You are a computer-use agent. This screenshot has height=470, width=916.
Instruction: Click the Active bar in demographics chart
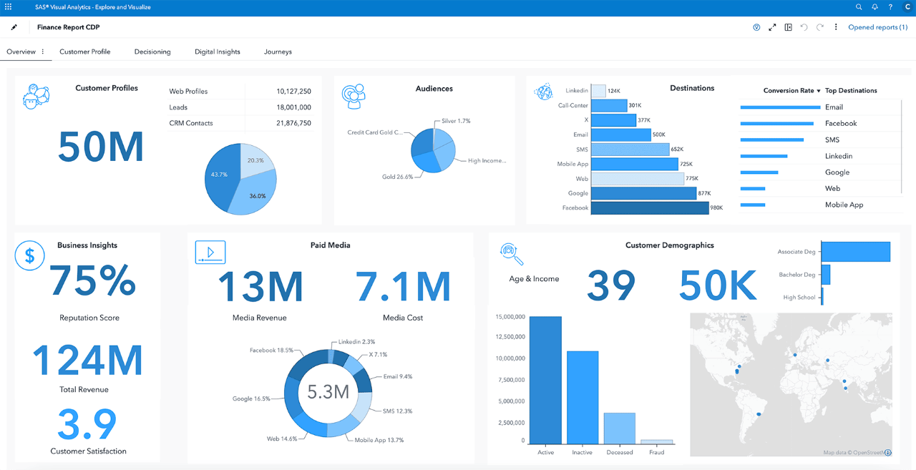pos(545,379)
